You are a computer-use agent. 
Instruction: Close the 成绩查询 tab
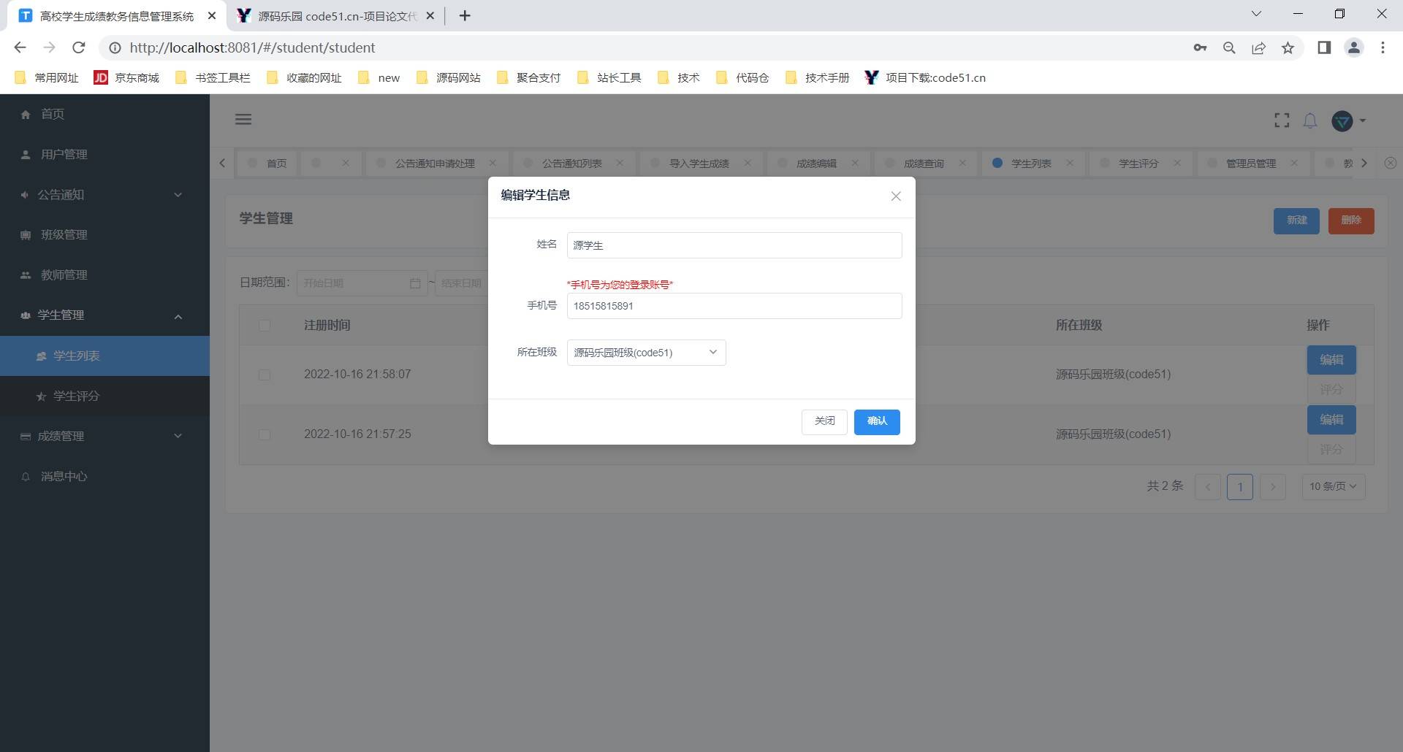pyautogui.click(x=962, y=163)
